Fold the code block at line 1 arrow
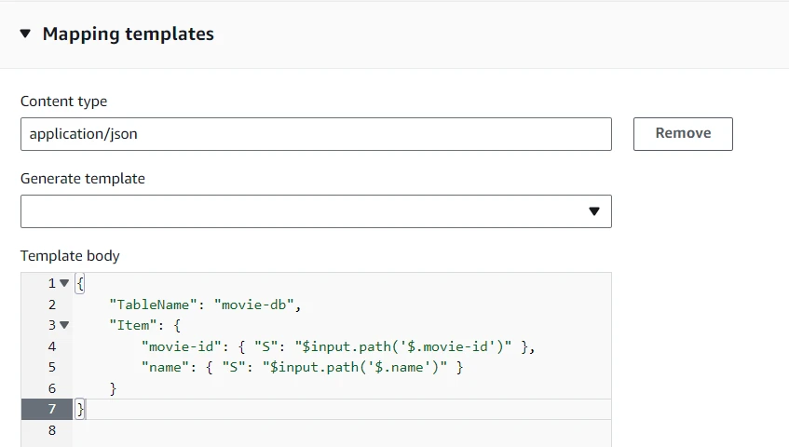 click(64, 283)
